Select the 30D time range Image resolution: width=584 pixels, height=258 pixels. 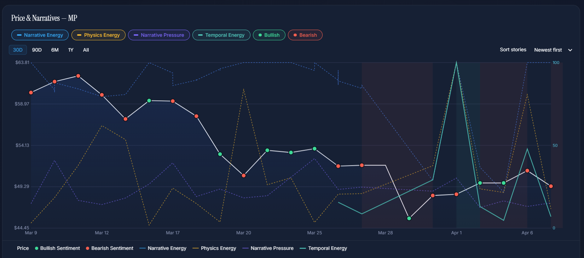tap(18, 50)
